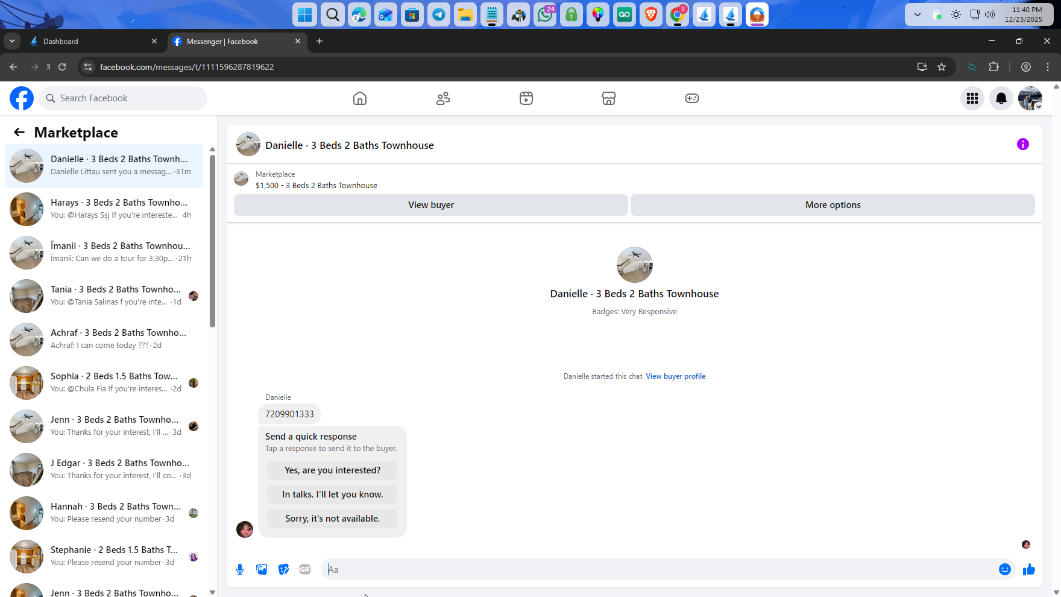Go to Facebook Home feed icon
The image size is (1061, 597).
(x=360, y=98)
